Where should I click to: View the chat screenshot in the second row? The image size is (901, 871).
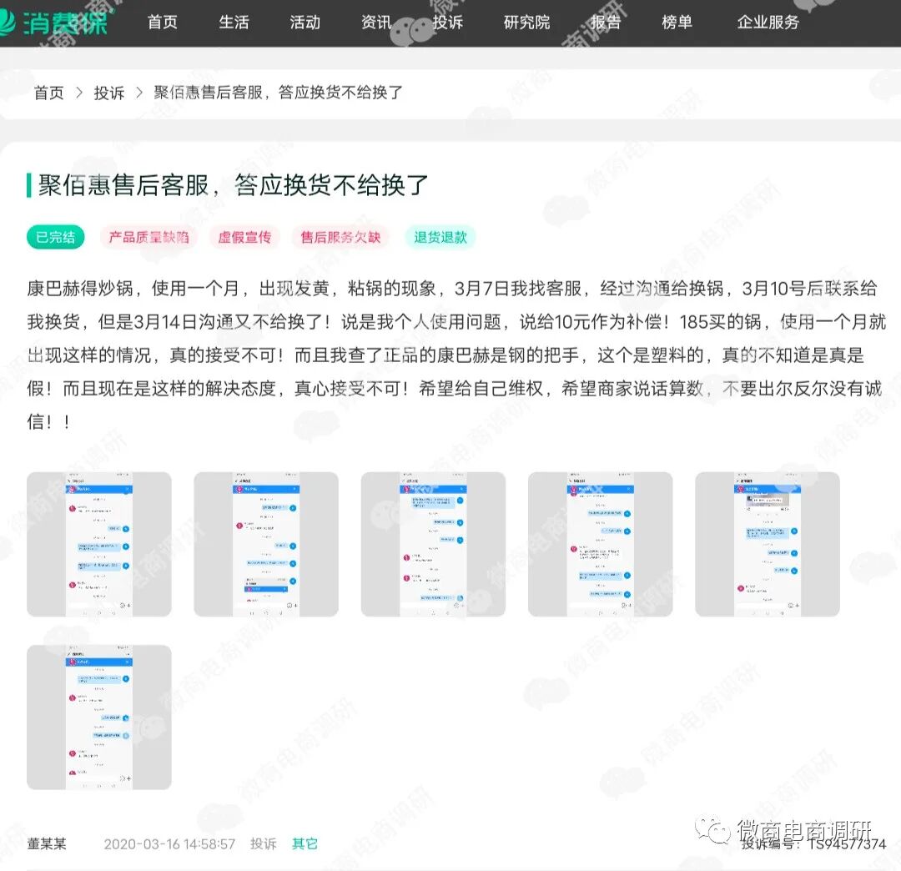98,715
